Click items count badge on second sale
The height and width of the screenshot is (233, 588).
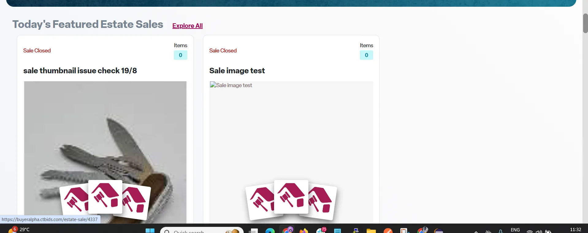click(x=366, y=55)
